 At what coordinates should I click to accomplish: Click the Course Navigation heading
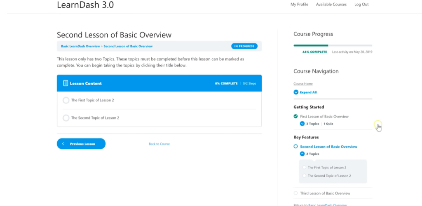click(316, 71)
